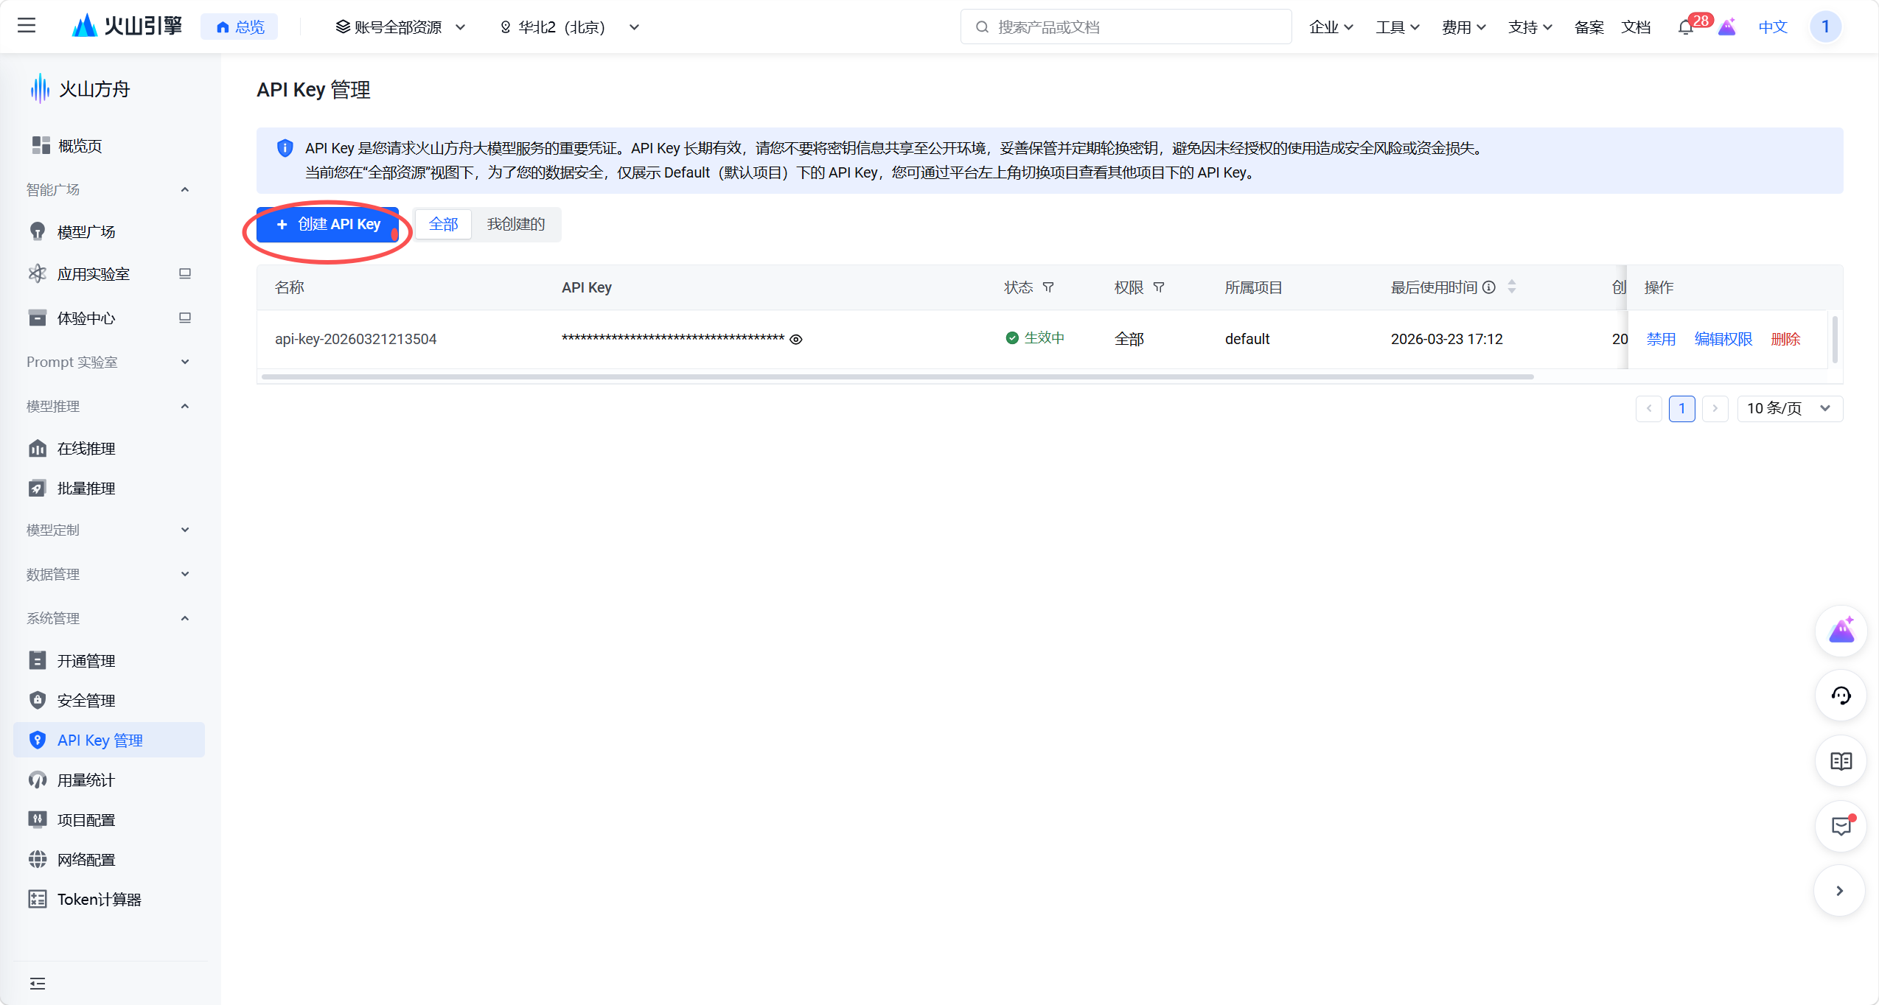The width and height of the screenshot is (1879, 1005).
Task: Click the 创建 API Key button
Action: (x=327, y=225)
